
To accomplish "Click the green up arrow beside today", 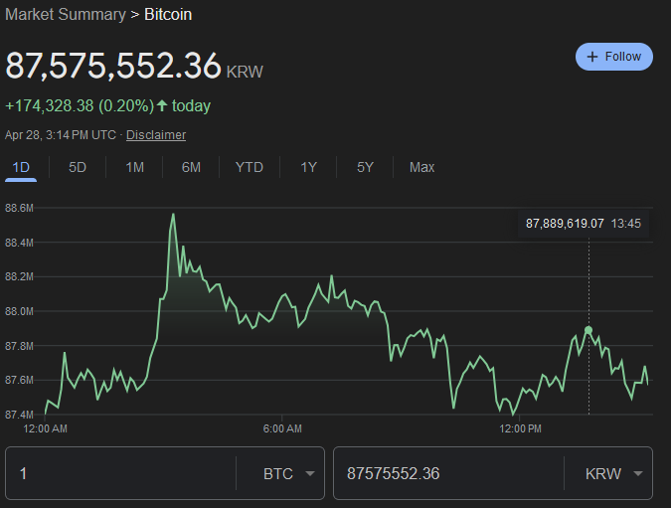I will pos(162,105).
